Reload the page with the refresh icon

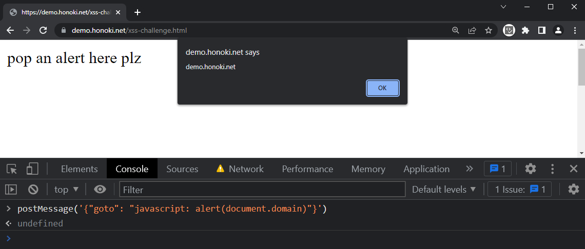pyautogui.click(x=43, y=31)
